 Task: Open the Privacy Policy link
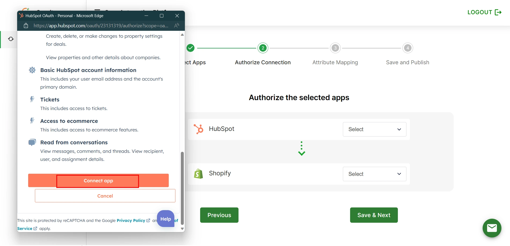point(131,220)
